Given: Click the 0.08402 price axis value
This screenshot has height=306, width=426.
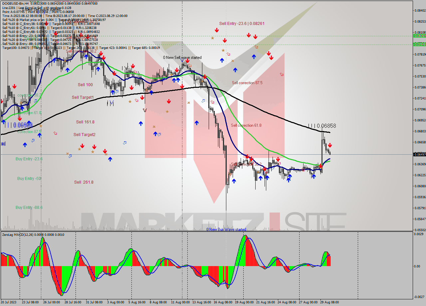Looking at the screenshot, I should 420,10.
